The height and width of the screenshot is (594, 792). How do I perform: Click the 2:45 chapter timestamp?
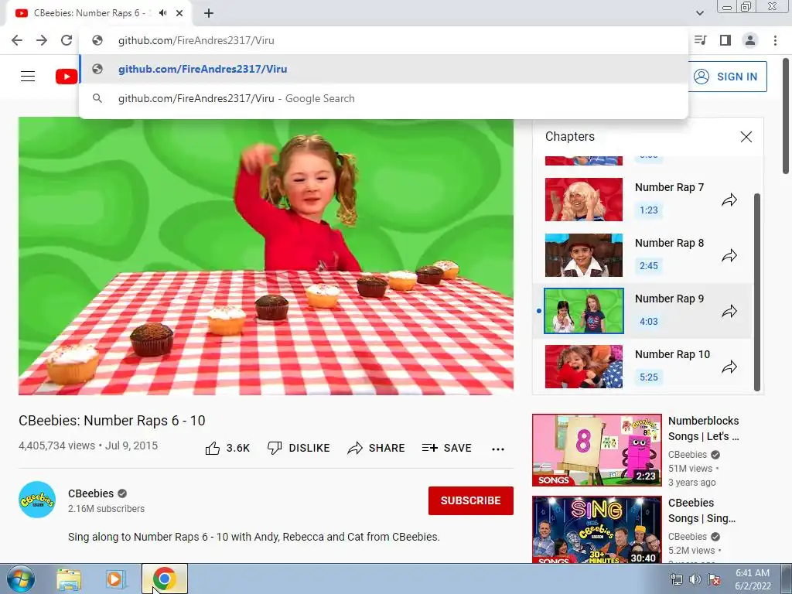click(x=649, y=266)
